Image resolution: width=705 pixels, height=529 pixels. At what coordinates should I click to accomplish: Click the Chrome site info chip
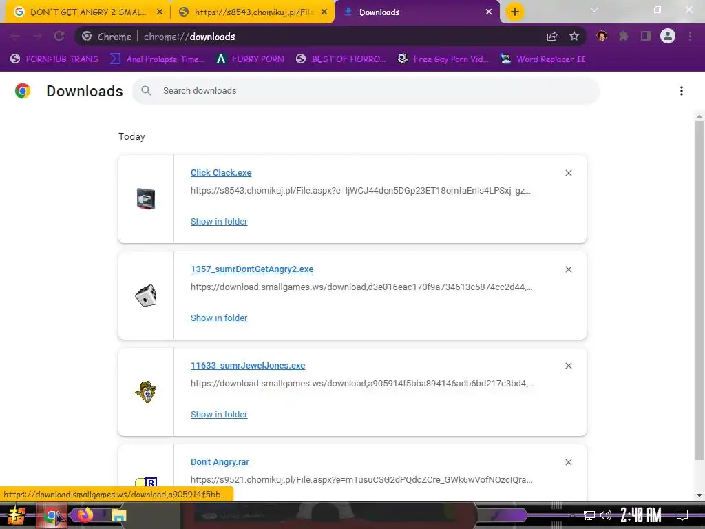point(107,37)
